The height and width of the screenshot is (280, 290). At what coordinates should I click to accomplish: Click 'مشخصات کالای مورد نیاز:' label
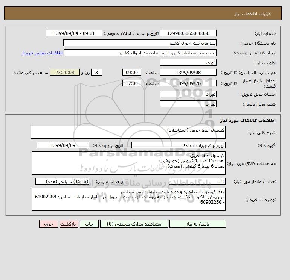[x=251, y=163]
